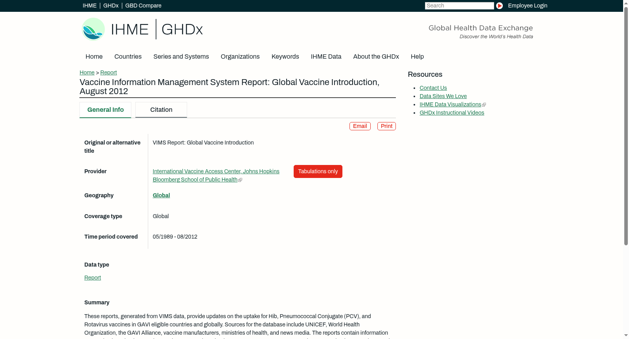629x339 pixels.
Task: Click the time period value 05/1989 - 08/2012
Action: pos(175,237)
